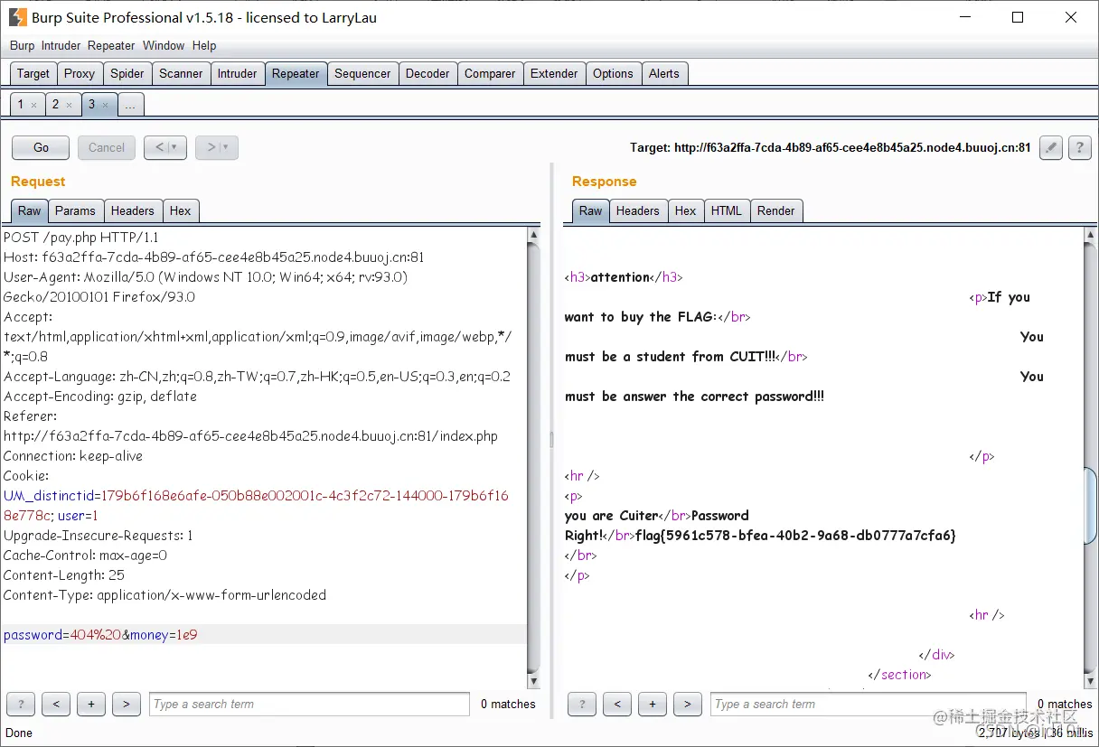Switch Request view to Hex
Viewport: 1099px width, 747px height.
click(x=181, y=210)
